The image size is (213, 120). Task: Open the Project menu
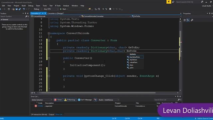tap(16, 6)
